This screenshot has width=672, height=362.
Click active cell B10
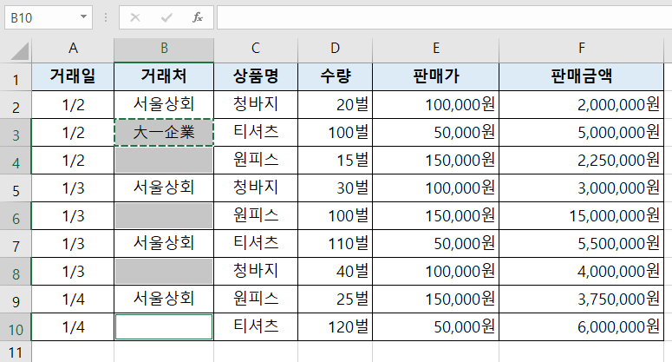pyautogui.click(x=164, y=327)
